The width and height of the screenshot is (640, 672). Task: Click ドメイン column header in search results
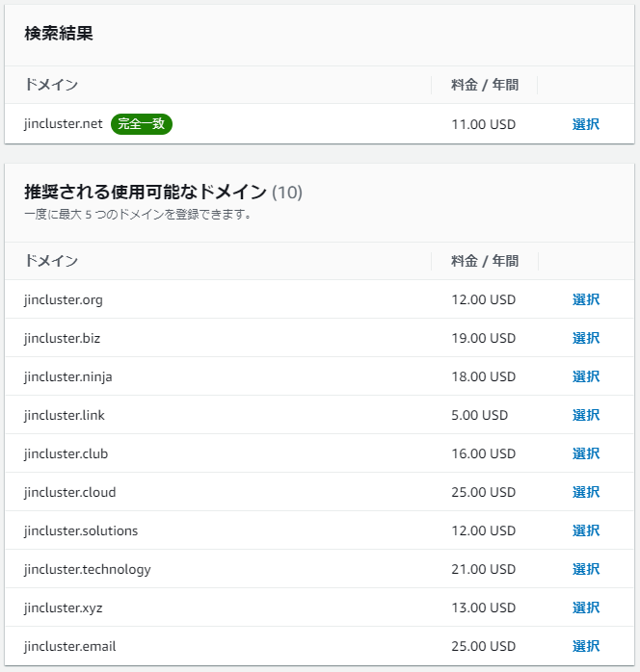pyautogui.click(x=51, y=85)
